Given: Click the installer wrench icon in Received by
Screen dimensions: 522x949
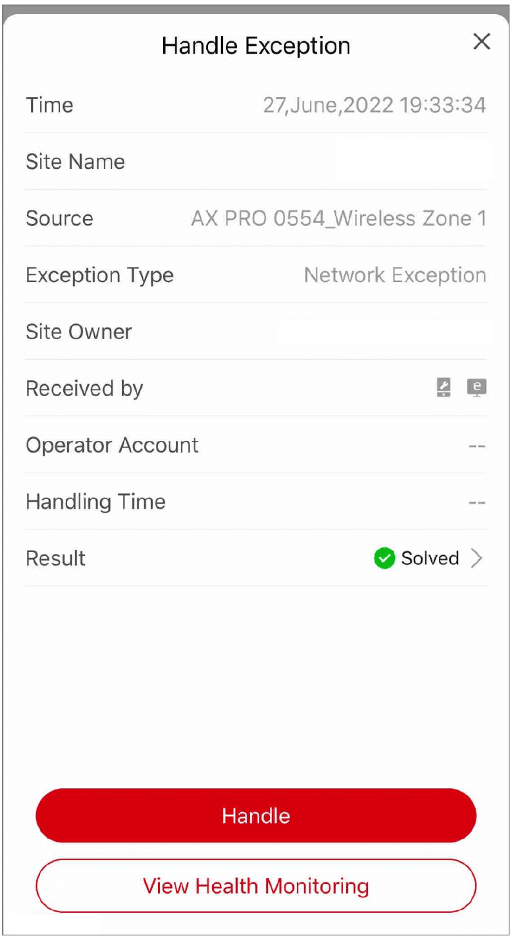Looking at the screenshot, I should click(x=443, y=387).
